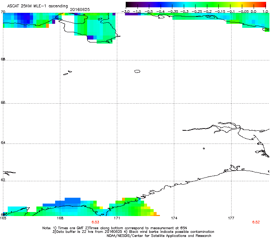Click the colorbar label -0.1
The image size is (272, 238).
[x=231, y=12]
